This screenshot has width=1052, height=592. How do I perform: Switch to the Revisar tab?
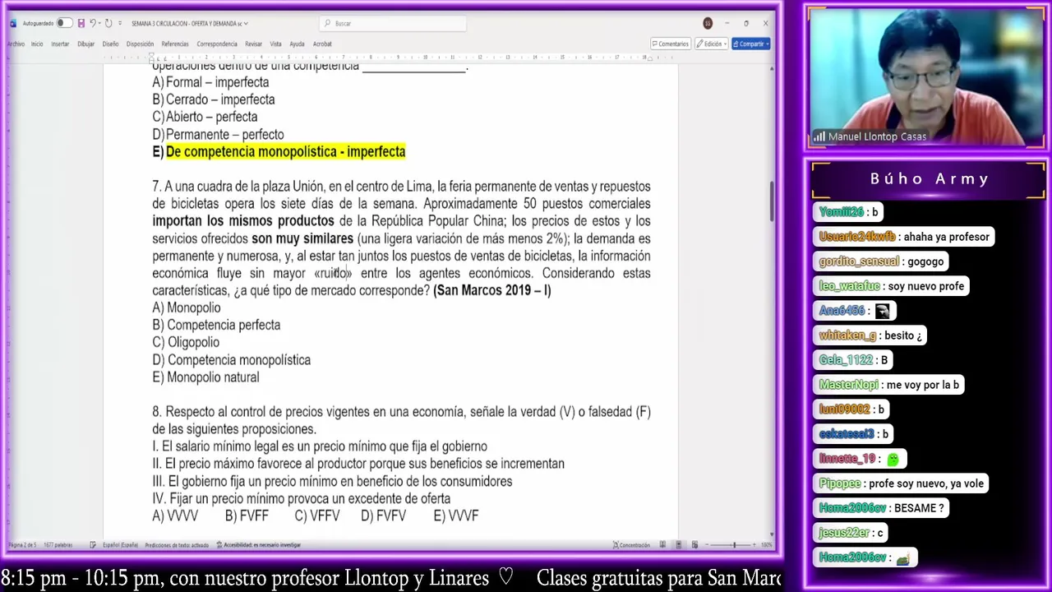click(253, 44)
